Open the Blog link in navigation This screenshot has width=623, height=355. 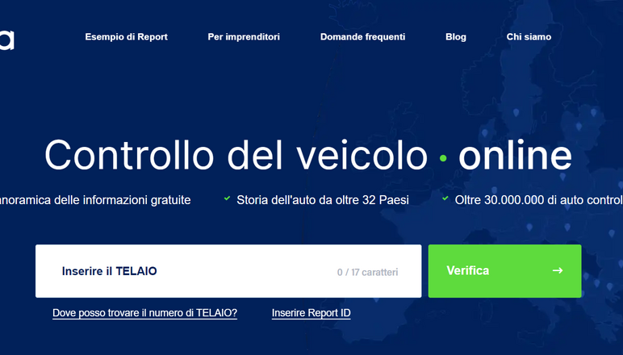point(456,37)
